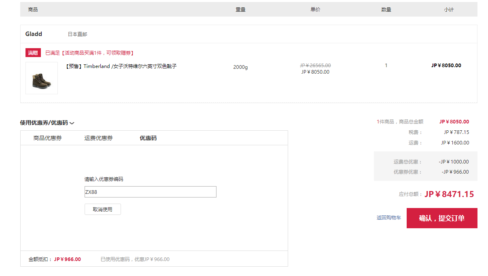Click the 商品 column header

point(33,9)
